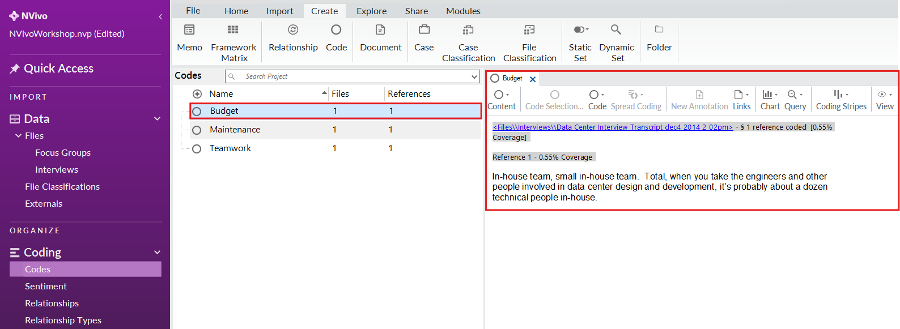The height and width of the screenshot is (329, 900).
Task: Click Code Selection in detail toolbar
Action: (x=554, y=100)
